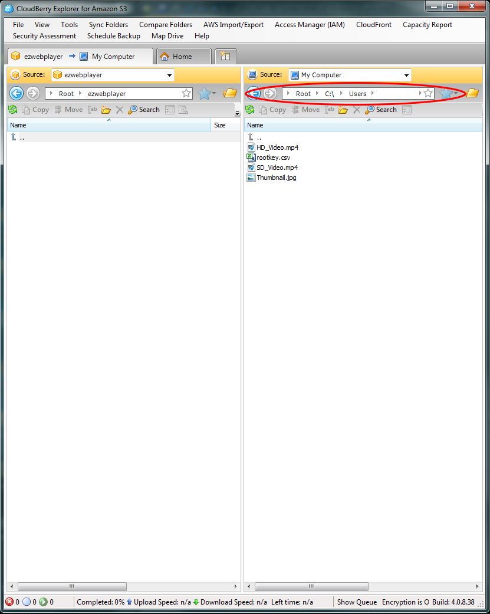Image resolution: width=490 pixels, height=614 pixels.
Task: Expand arrow before Root in left path
Action: tap(51, 93)
